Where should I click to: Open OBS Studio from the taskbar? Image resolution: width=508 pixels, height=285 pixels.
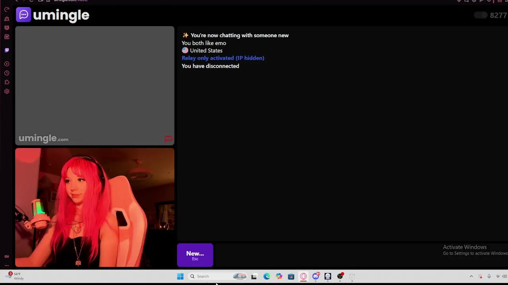point(340,276)
